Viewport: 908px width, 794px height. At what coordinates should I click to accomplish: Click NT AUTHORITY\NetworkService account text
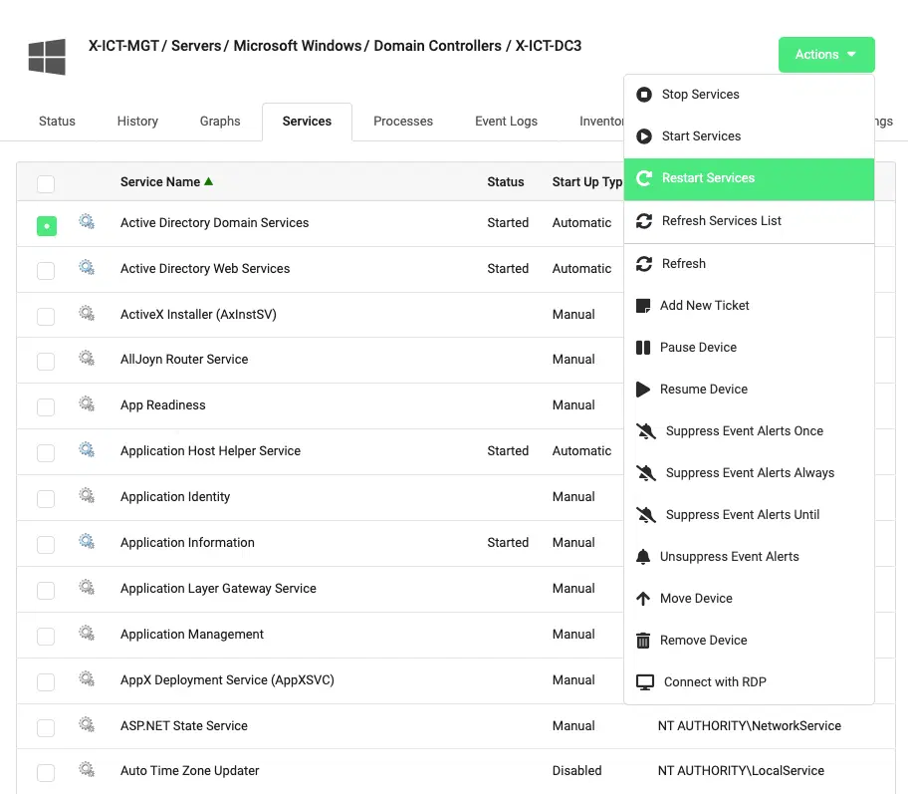pyautogui.click(x=750, y=725)
